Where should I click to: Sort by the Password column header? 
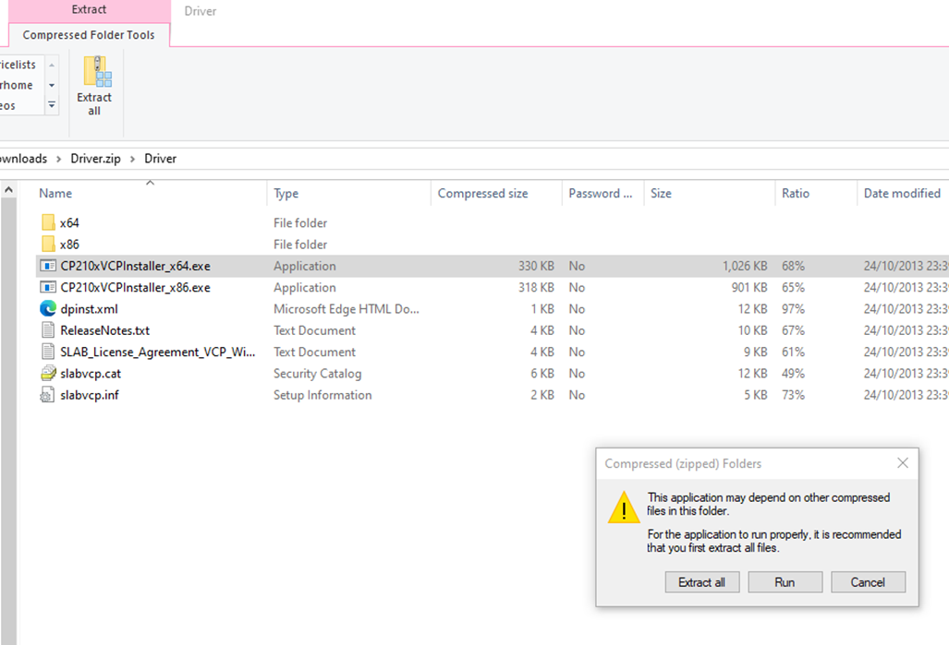(601, 194)
